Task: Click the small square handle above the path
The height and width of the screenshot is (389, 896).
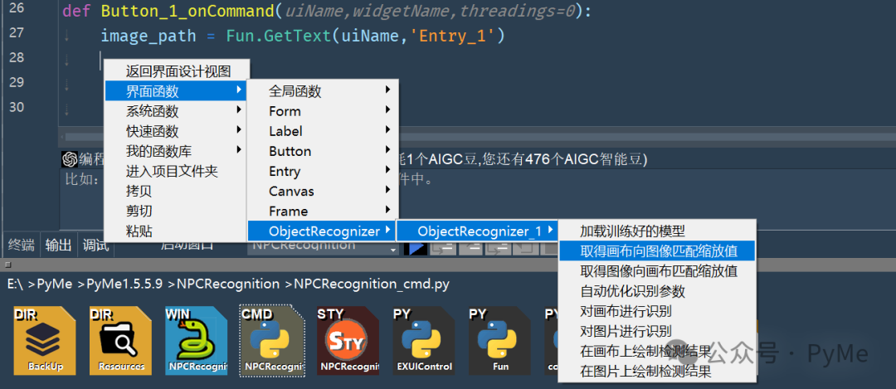Action: pos(8,265)
